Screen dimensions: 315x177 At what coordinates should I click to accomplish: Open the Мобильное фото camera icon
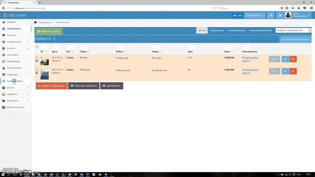point(3,107)
